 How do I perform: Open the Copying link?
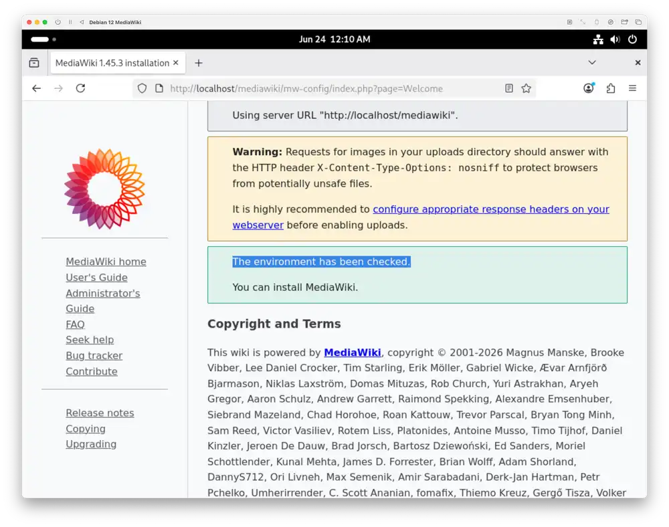(x=86, y=429)
